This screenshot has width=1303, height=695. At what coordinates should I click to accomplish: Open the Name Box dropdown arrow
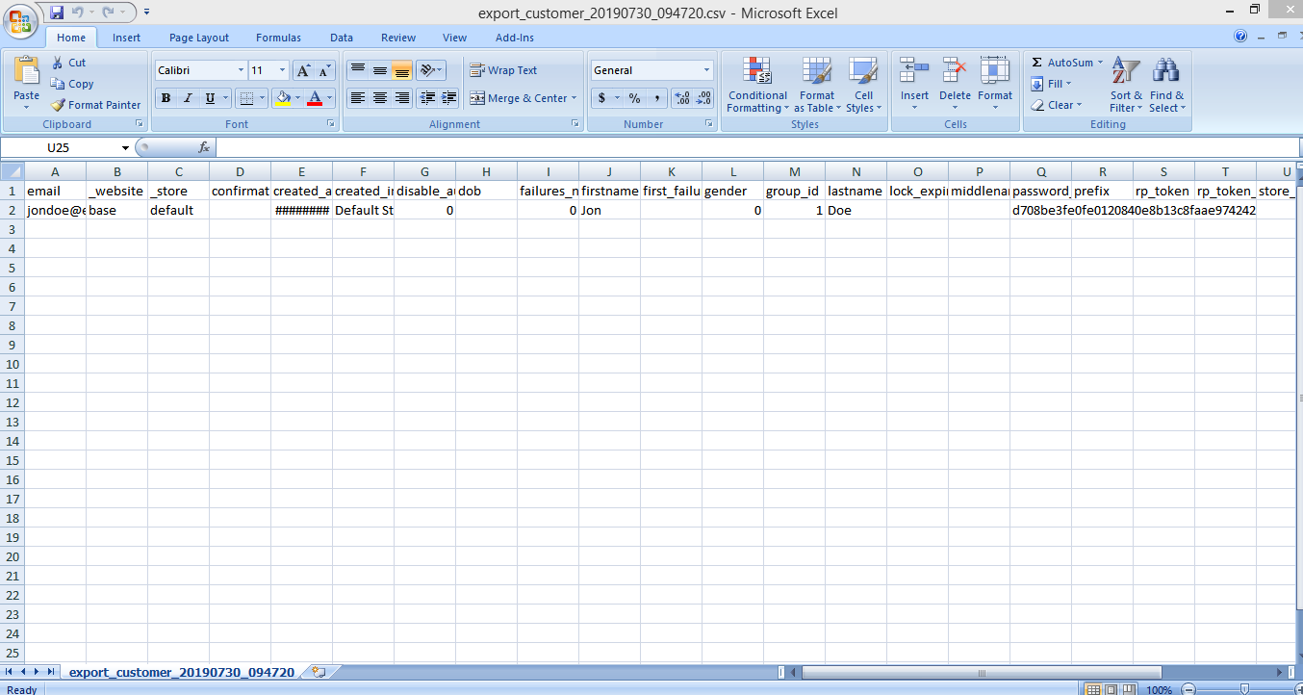click(x=125, y=148)
